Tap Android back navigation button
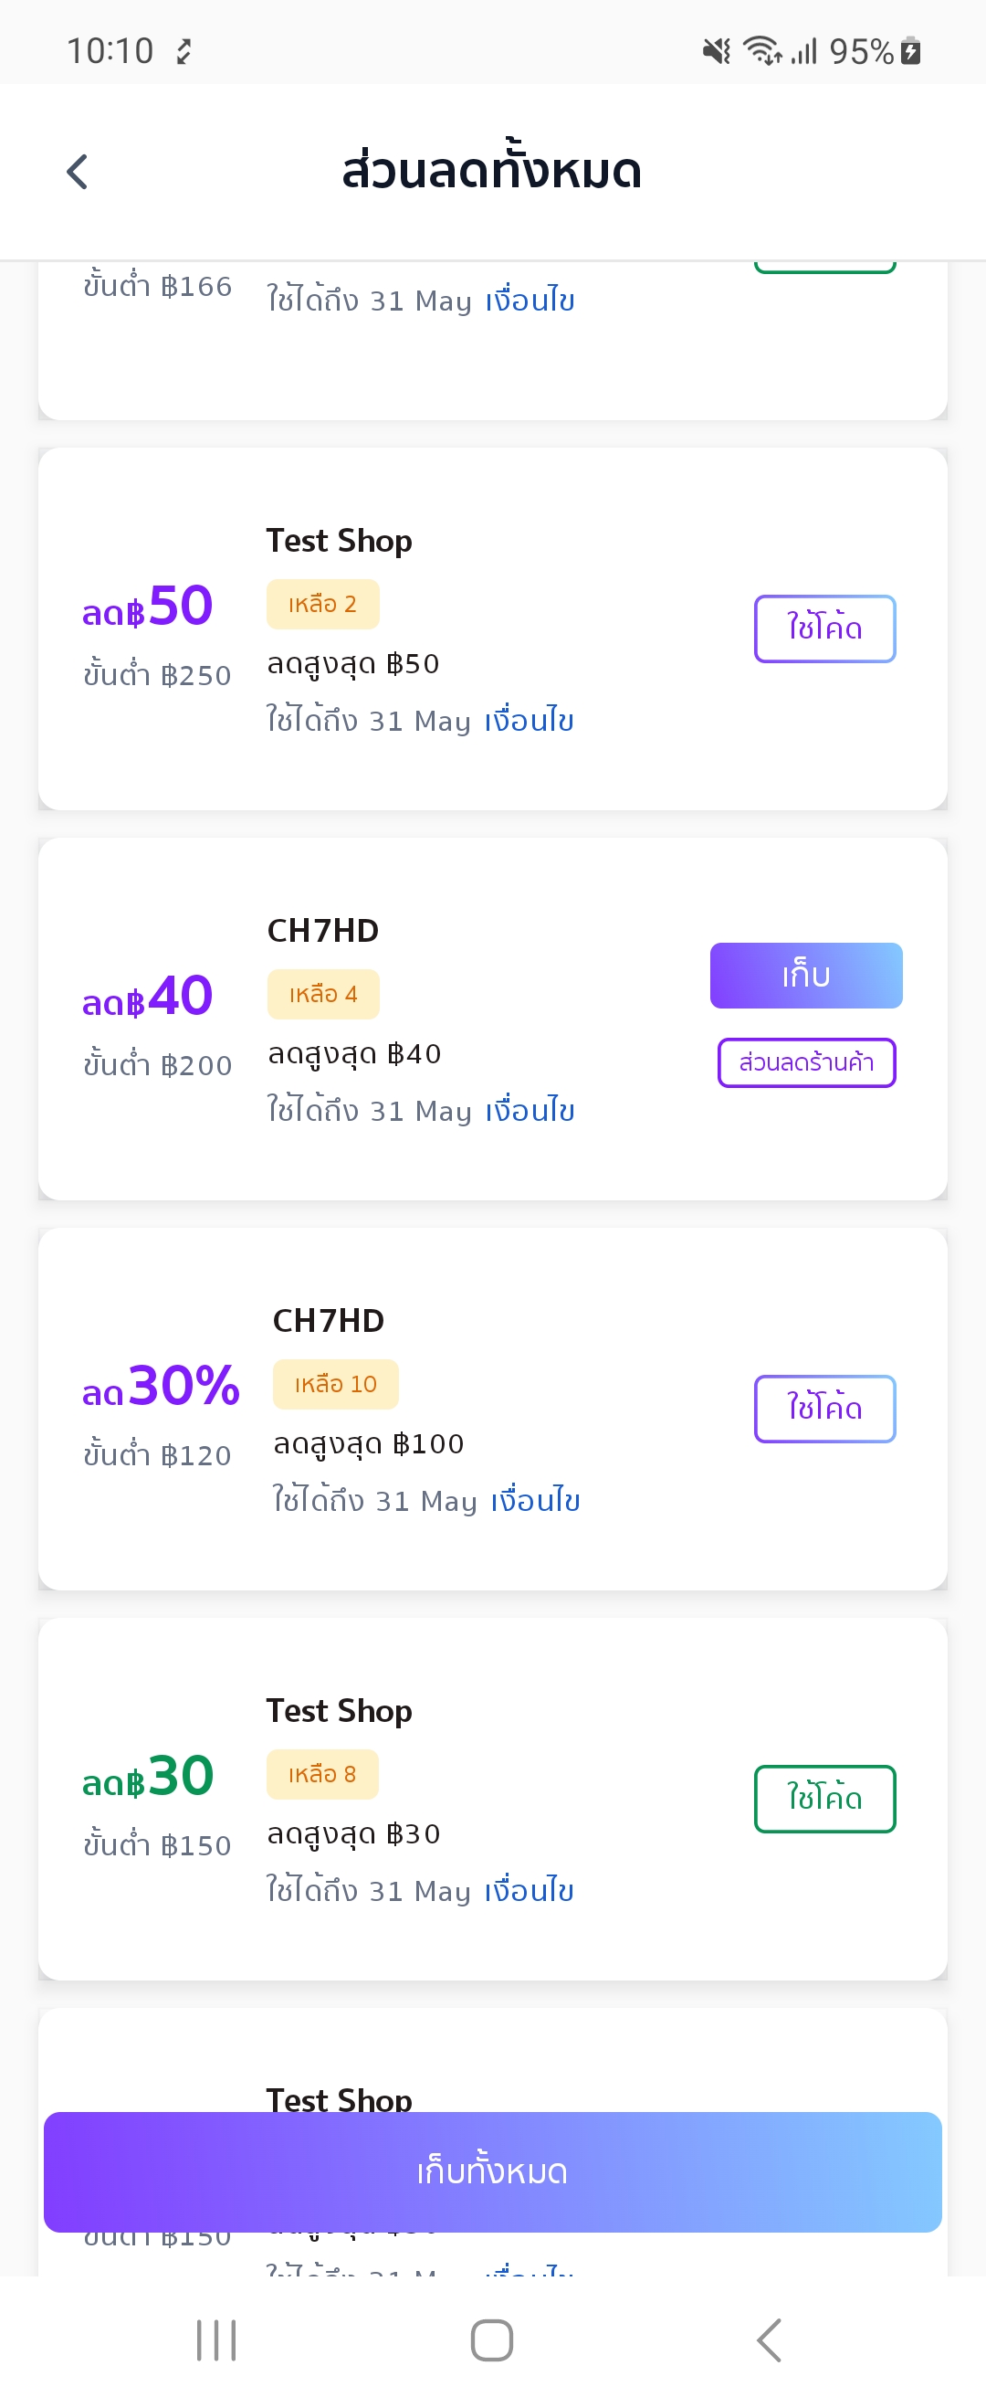Image resolution: width=986 pixels, height=2408 pixels. tap(768, 2339)
